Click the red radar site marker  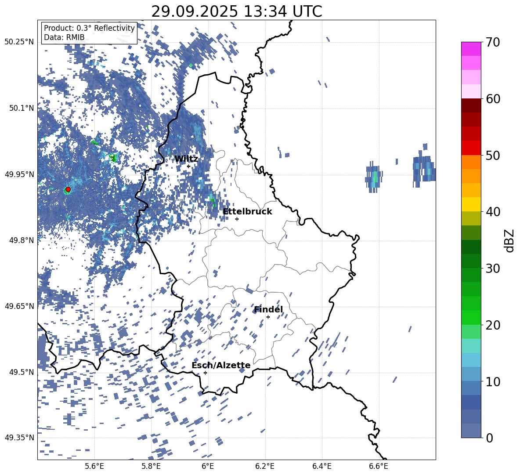(68, 189)
